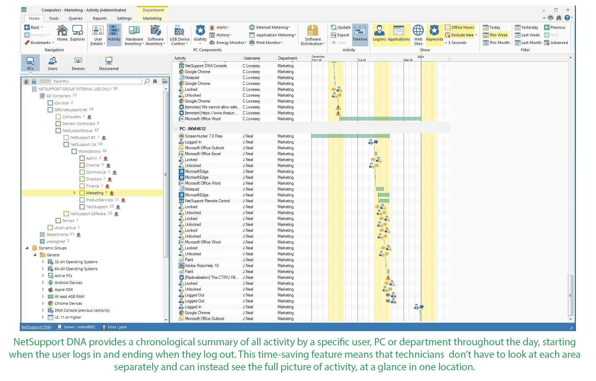
Task: Check the Finance department checkbox
Action: [82, 186]
